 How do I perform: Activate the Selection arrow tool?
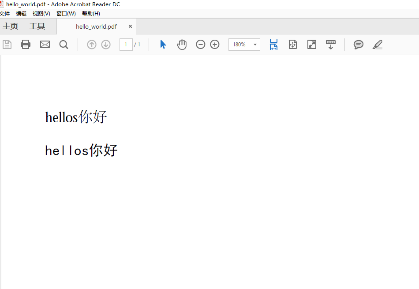[163, 45]
